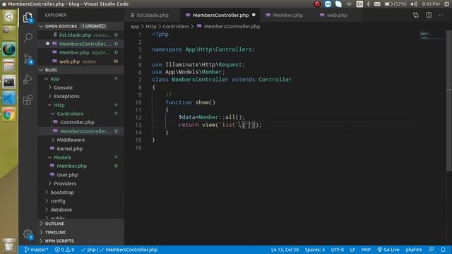
Task: Open Run and Debug view
Action: click(x=28, y=79)
